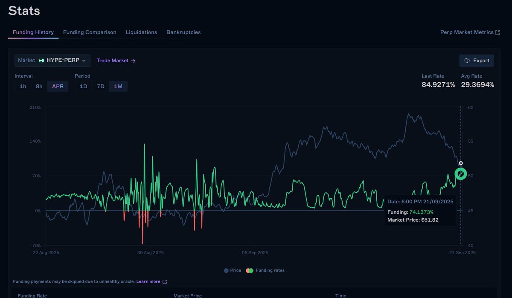The width and height of the screenshot is (512, 298).
Task: Switch to the Liquidations tab
Action: 141,32
